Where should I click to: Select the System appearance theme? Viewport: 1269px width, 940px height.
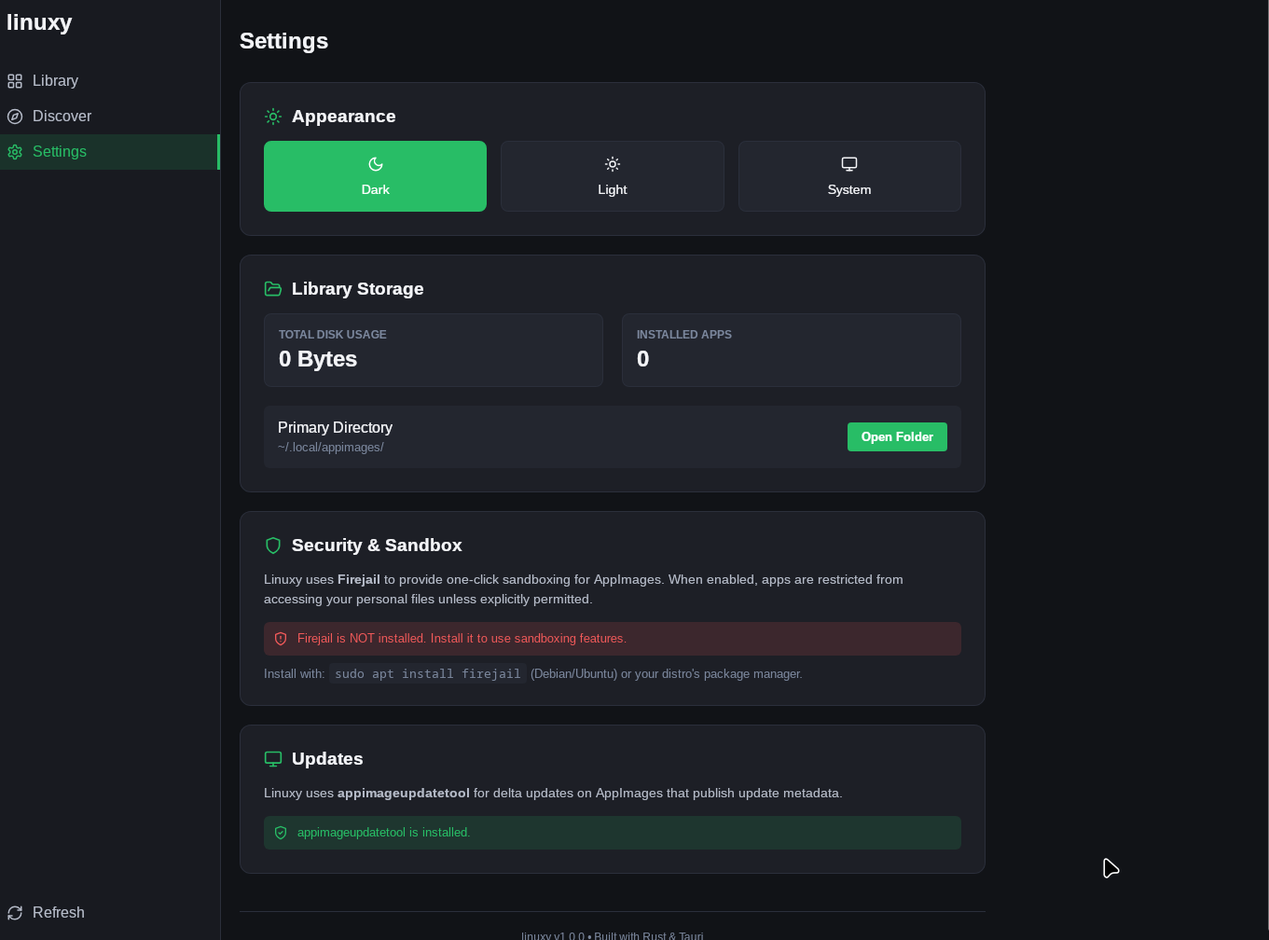[849, 176]
